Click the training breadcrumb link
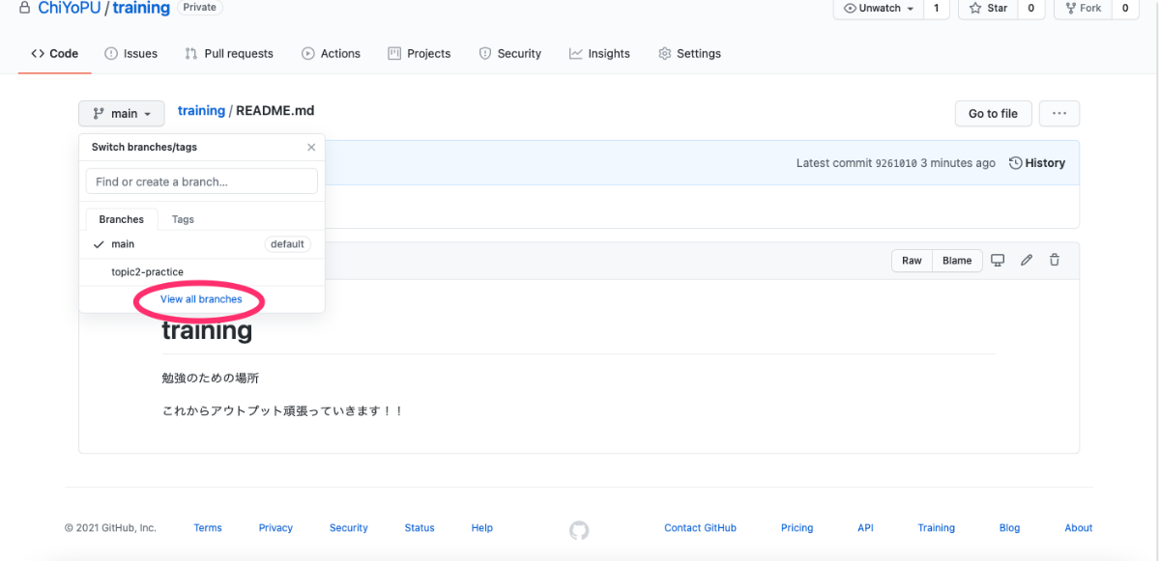 (201, 111)
